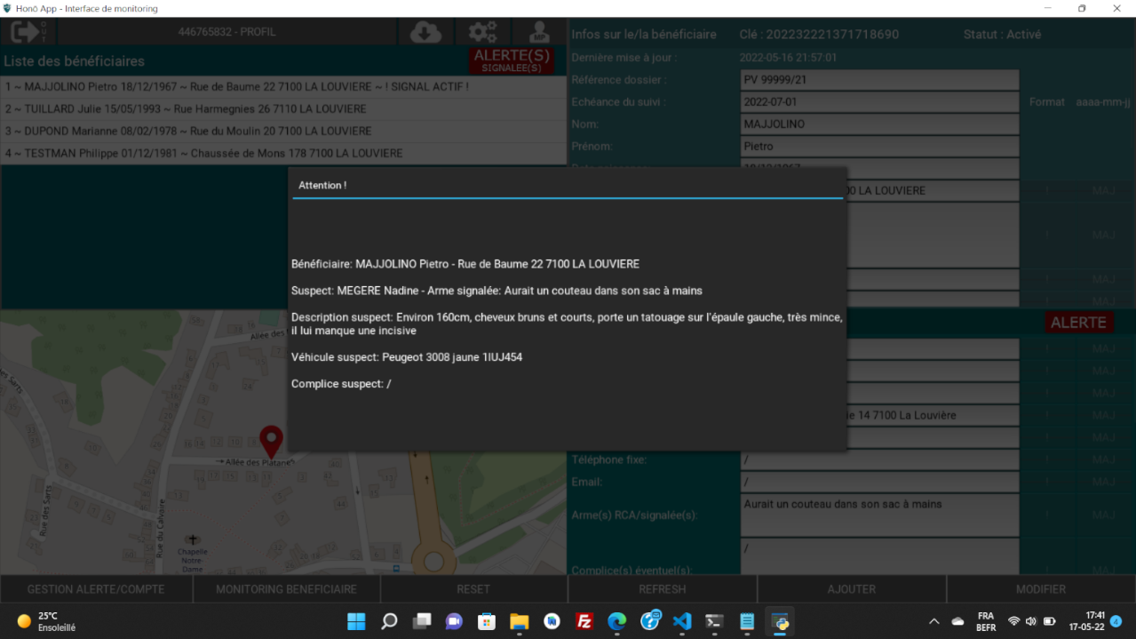Expand the system tray hidden icons chevron
1136x639 pixels.
933,621
